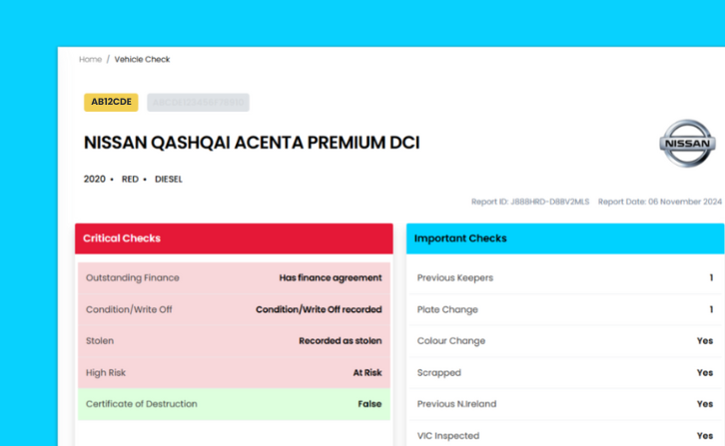Open the Home breadcrumb link

click(90, 60)
